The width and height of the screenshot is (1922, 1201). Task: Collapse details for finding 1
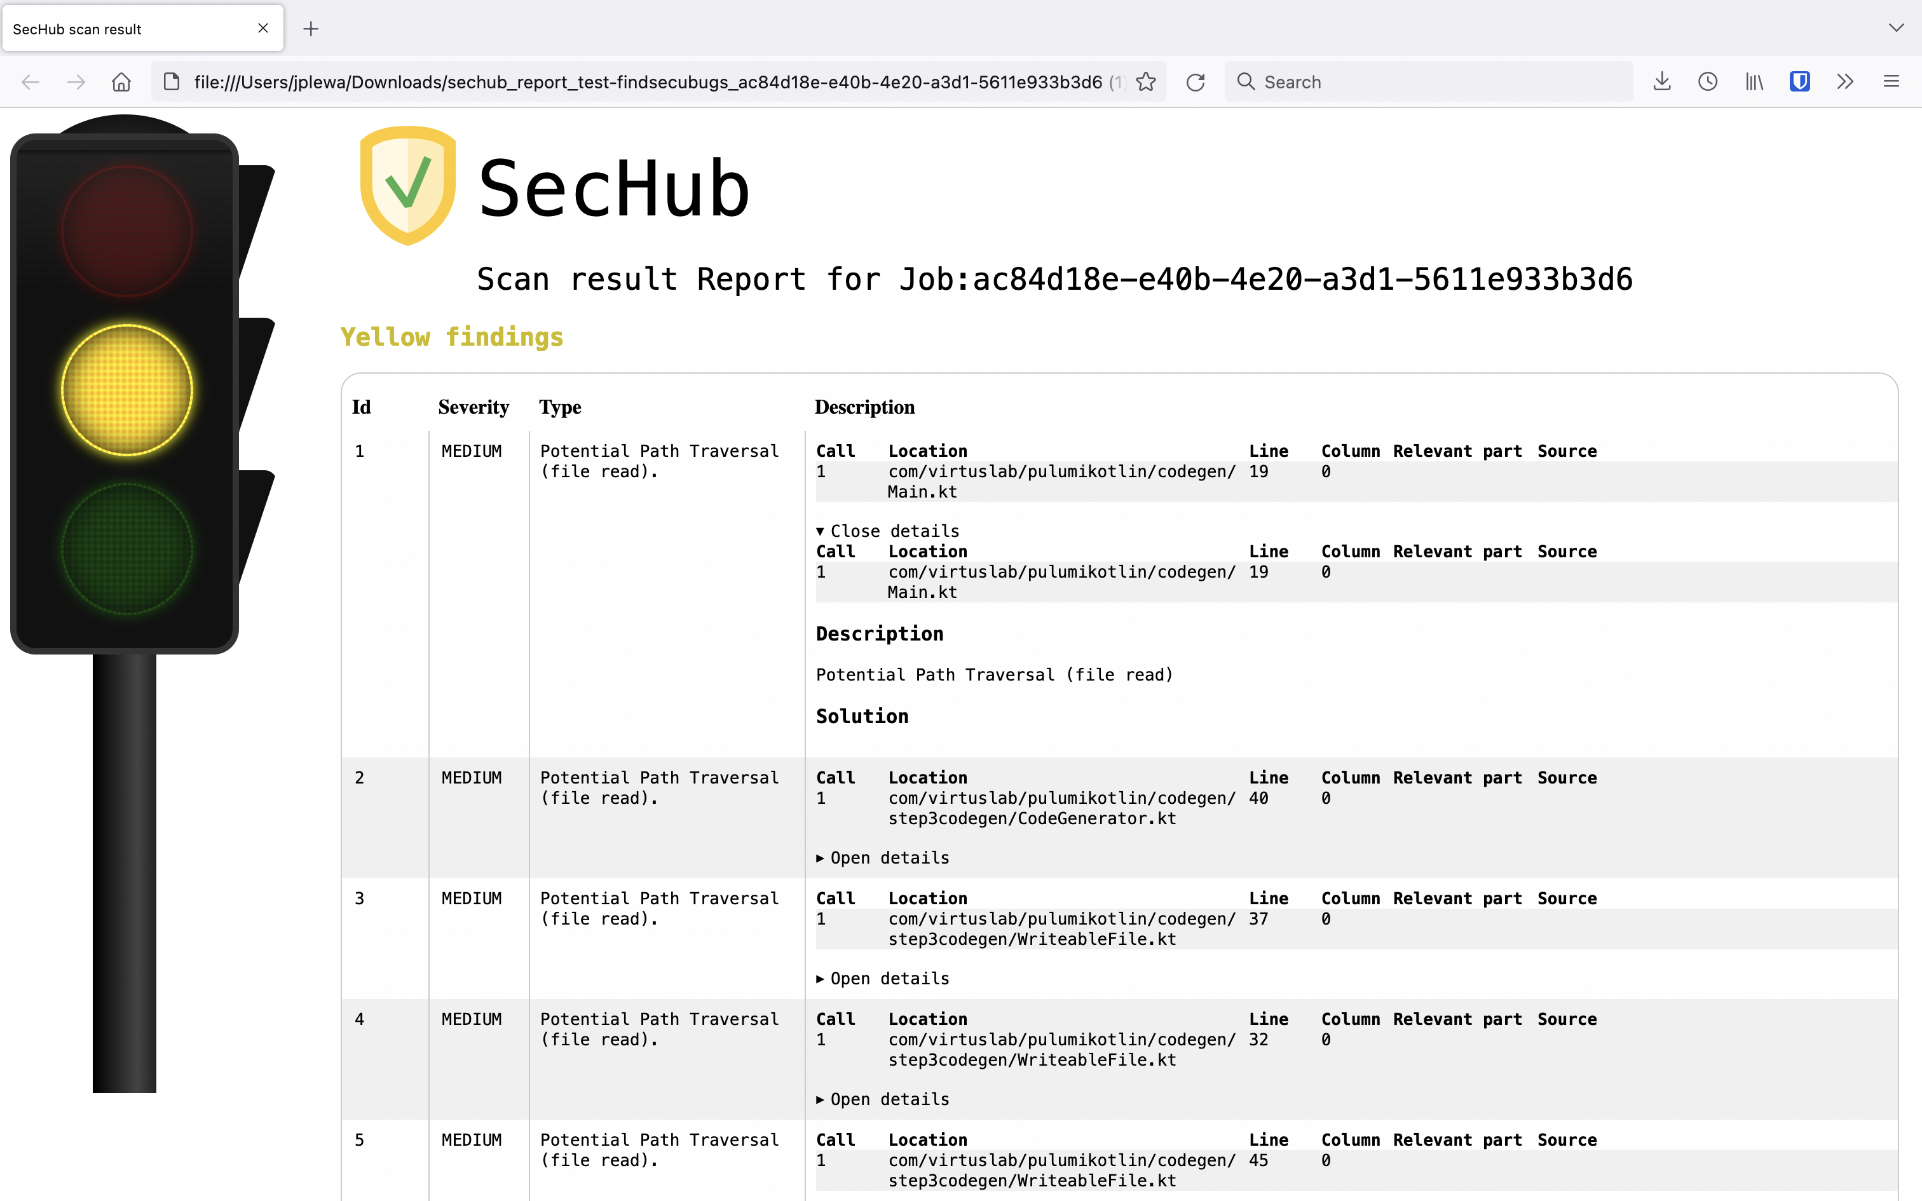pos(887,531)
